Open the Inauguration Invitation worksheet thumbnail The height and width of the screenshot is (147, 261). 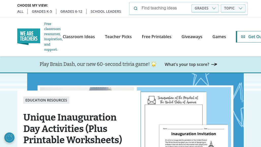(x=193, y=136)
